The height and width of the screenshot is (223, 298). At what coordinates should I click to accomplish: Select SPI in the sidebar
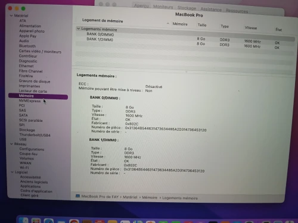[22, 125]
